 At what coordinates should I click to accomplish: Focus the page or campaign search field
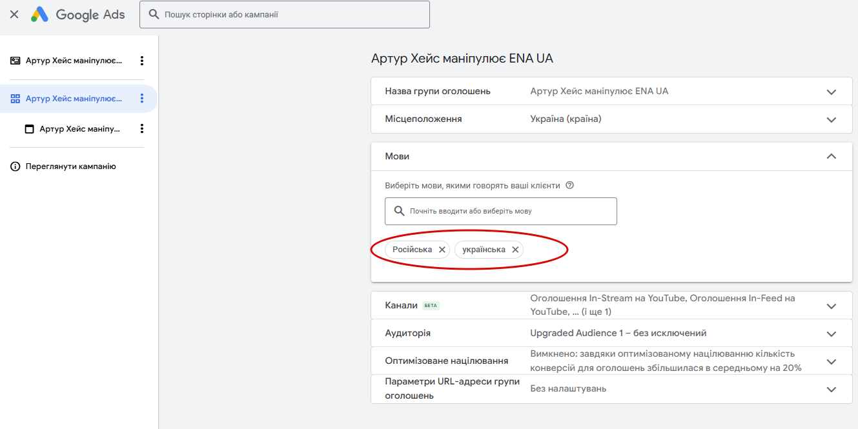[x=285, y=14]
